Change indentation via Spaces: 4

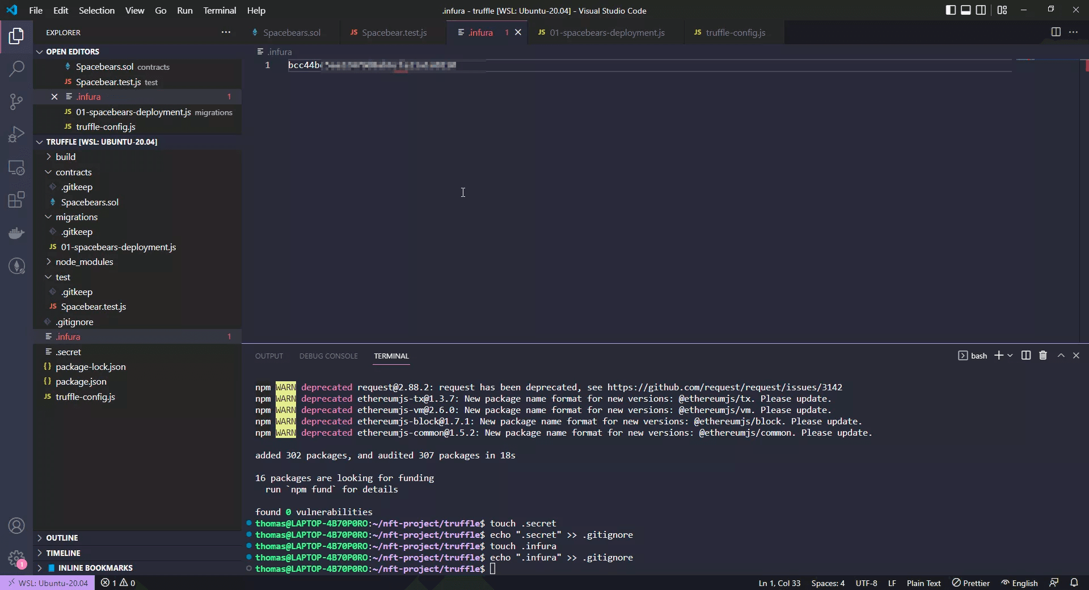(x=828, y=583)
